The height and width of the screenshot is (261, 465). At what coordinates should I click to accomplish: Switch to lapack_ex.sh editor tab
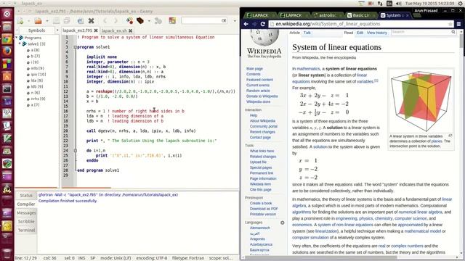click(114, 30)
